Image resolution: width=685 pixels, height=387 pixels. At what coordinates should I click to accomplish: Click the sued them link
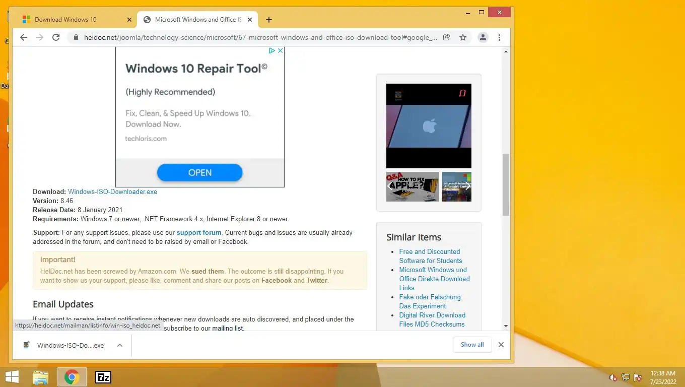pos(208,271)
